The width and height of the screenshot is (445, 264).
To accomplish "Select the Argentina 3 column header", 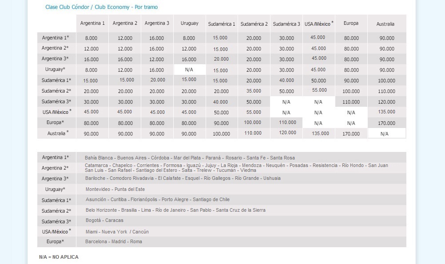I will click(x=157, y=23).
